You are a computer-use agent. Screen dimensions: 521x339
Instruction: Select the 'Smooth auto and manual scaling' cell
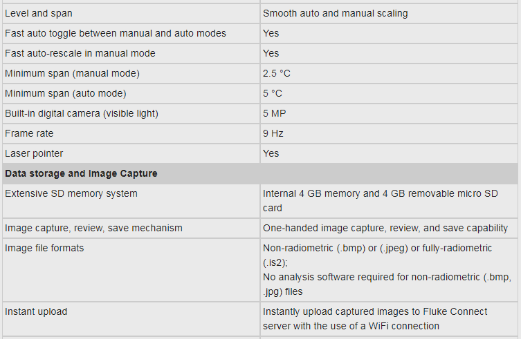335,13
